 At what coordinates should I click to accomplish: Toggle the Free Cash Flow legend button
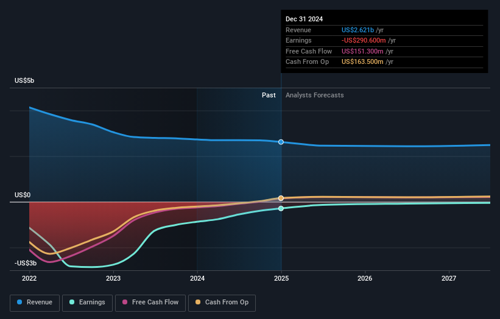150,303
